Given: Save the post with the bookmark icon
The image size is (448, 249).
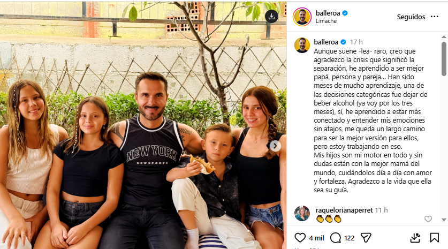Looking at the screenshot, I should point(434,238).
